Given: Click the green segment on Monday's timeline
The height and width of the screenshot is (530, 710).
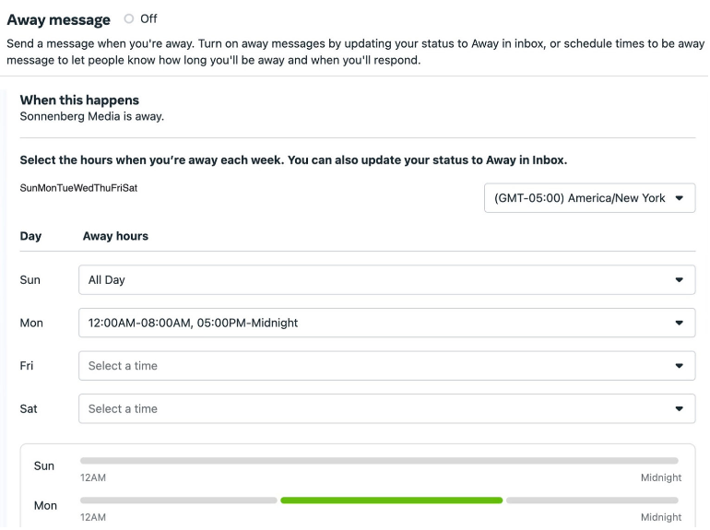Looking at the screenshot, I should (392, 501).
